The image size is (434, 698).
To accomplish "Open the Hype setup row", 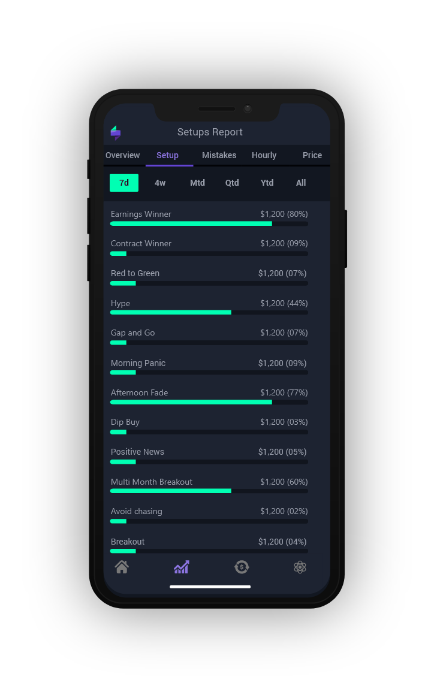I will point(209,307).
